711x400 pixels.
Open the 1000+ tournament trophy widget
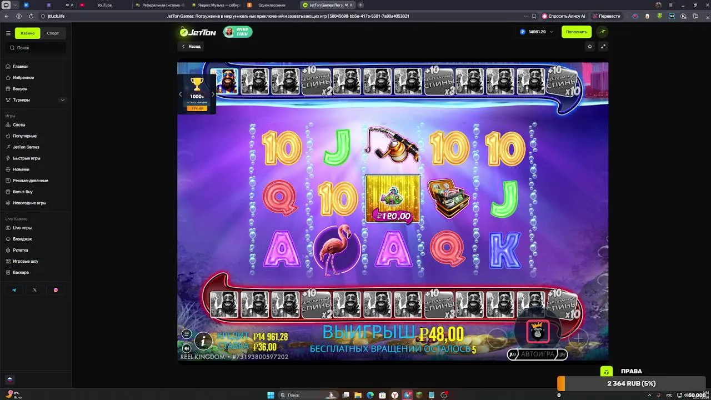197,93
